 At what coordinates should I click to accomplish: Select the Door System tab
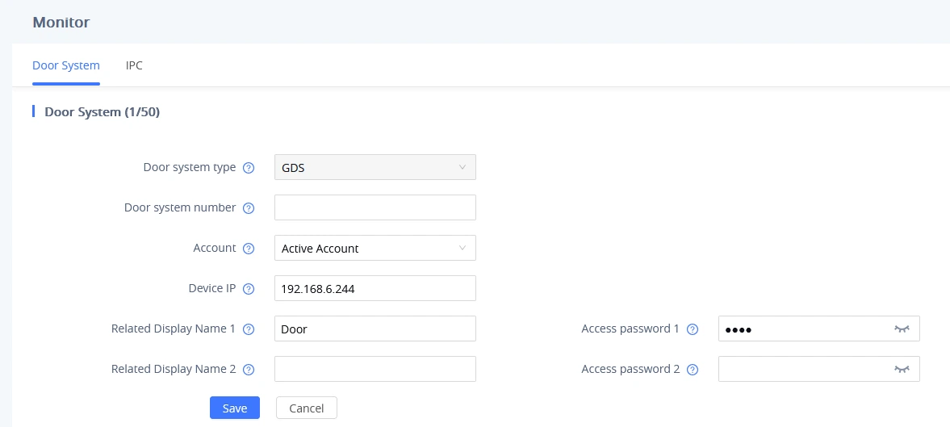pyautogui.click(x=66, y=65)
